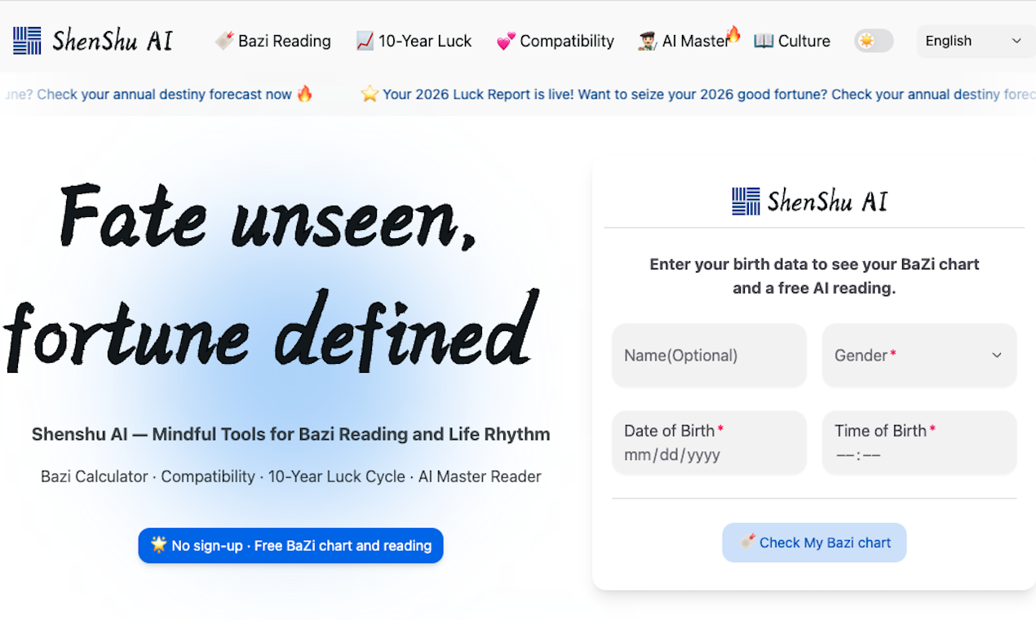
Task: Toggle the light/dark theme switch
Action: click(874, 41)
